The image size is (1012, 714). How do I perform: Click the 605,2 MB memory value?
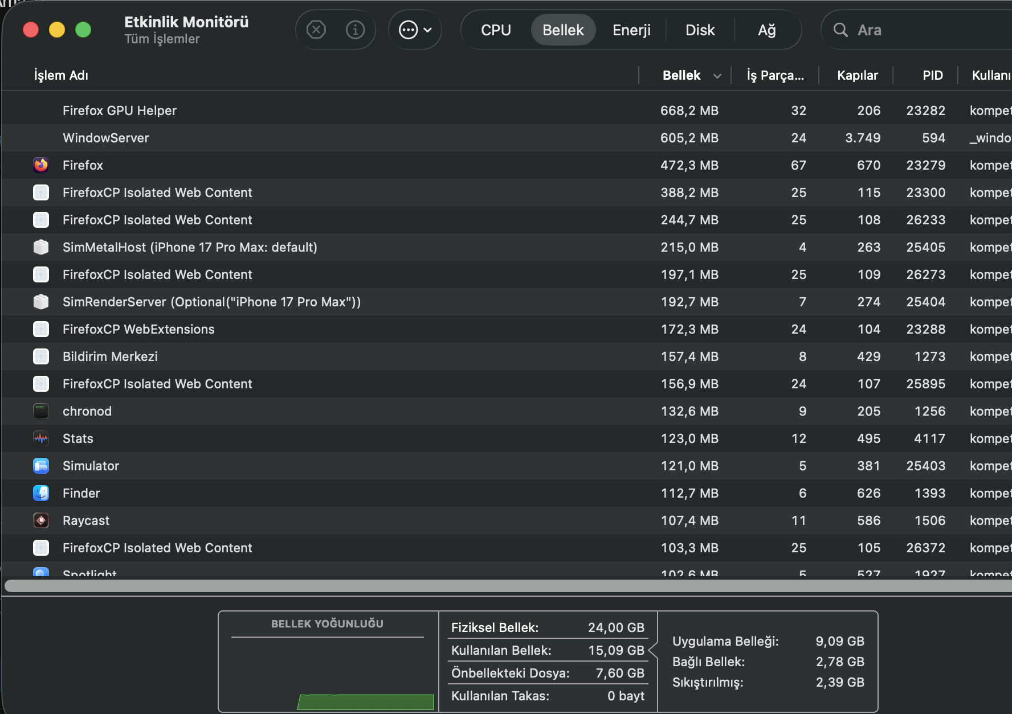689,138
